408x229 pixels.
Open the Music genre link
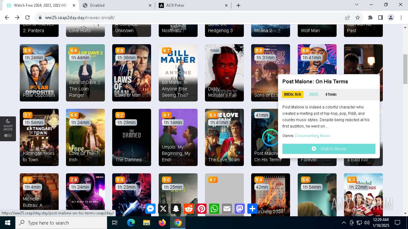pos(325,136)
